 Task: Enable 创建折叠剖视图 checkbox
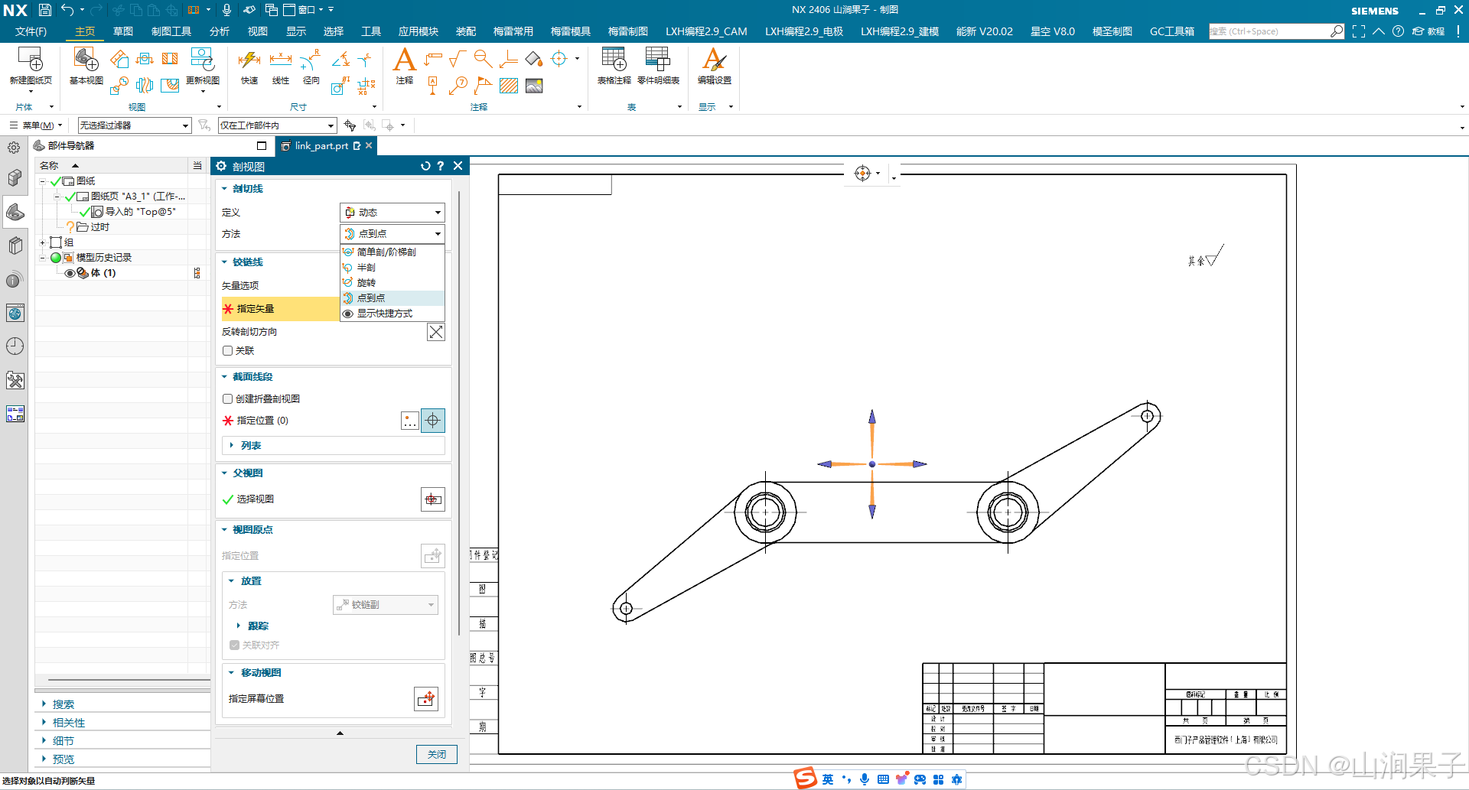click(227, 398)
